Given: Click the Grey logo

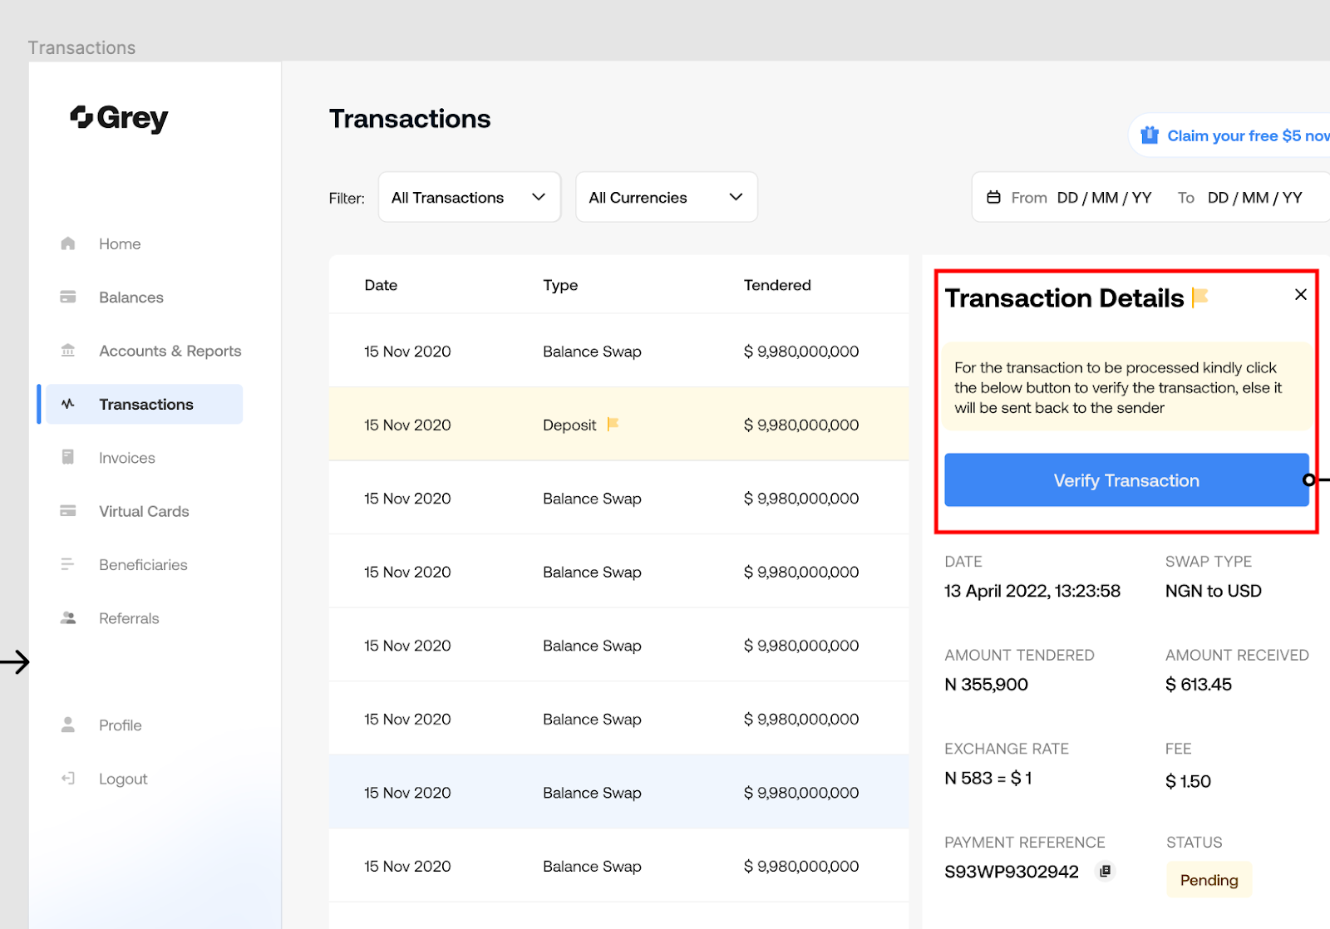Looking at the screenshot, I should point(118,118).
